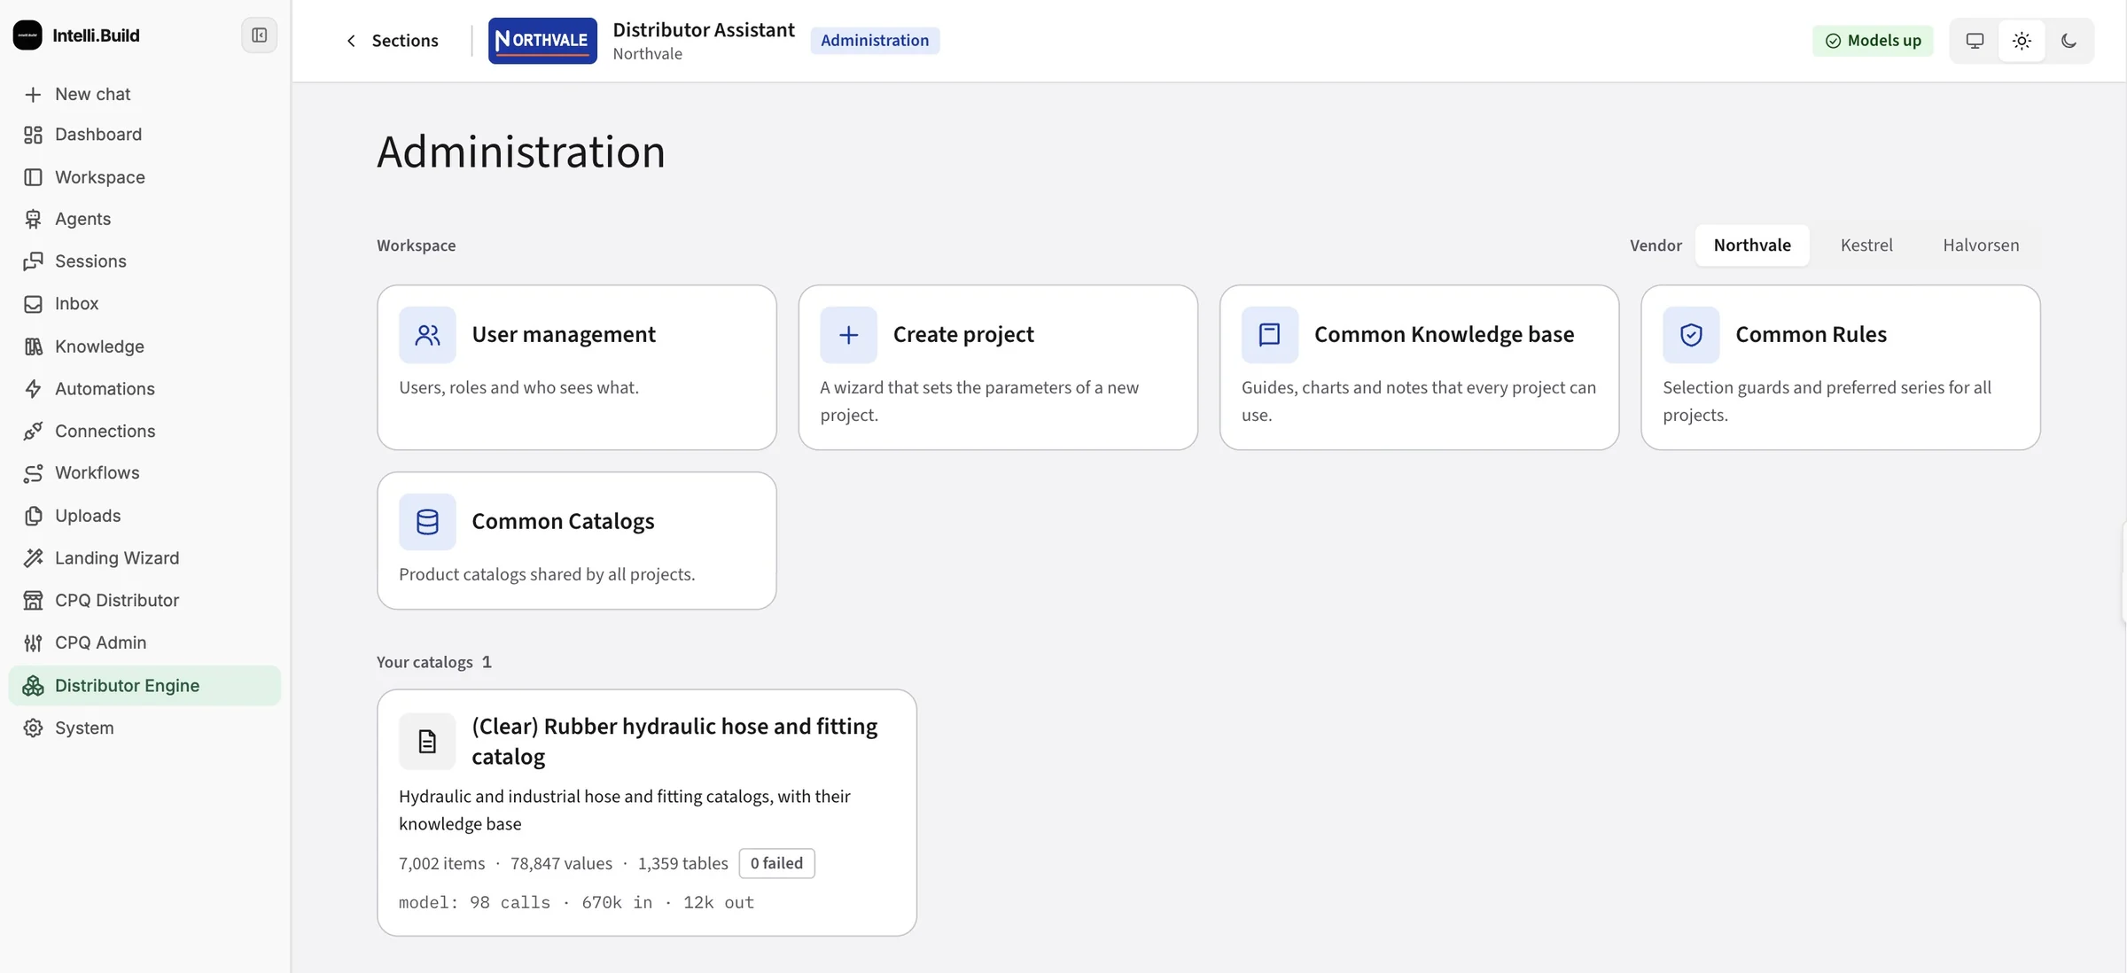Click the Workflows route icon
The height and width of the screenshot is (973, 2127).
point(33,473)
